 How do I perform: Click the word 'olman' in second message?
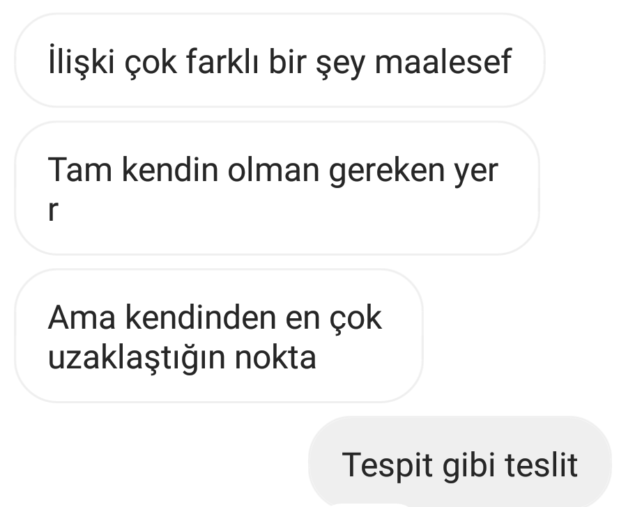(273, 169)
